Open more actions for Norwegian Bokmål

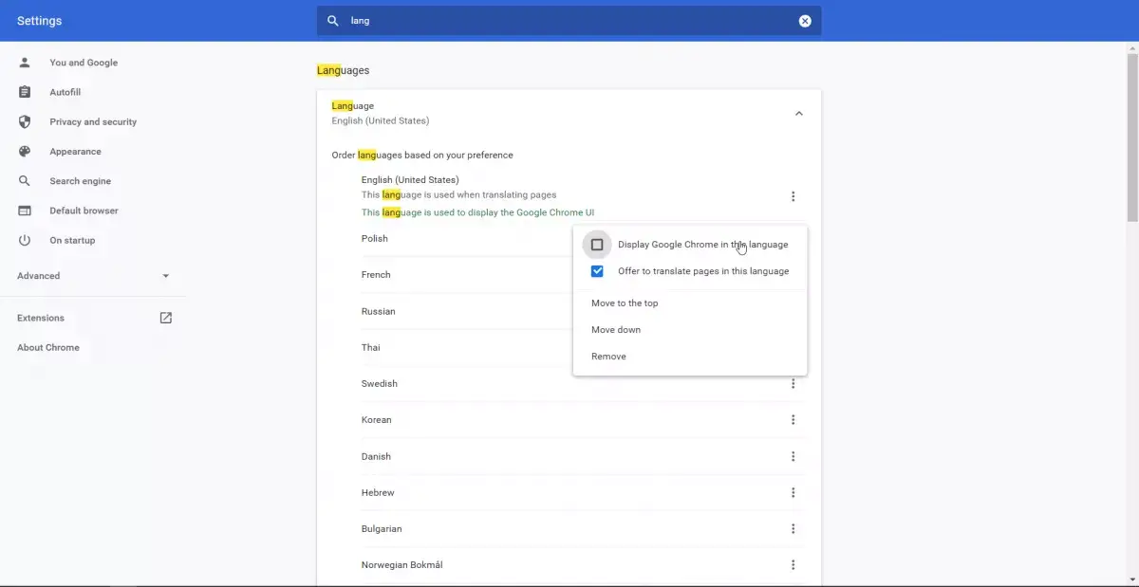pos(793,565)
